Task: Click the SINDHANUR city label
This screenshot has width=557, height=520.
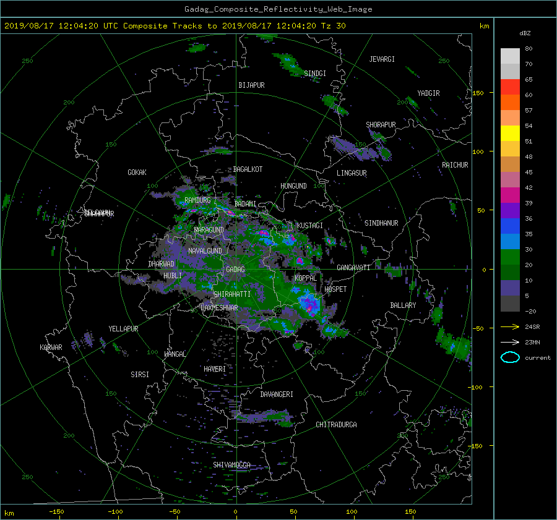Action: [x=381, y=223]
